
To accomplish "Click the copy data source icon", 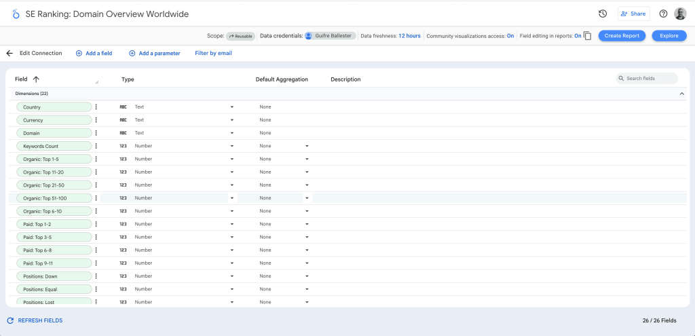I will tap(588, 36).
